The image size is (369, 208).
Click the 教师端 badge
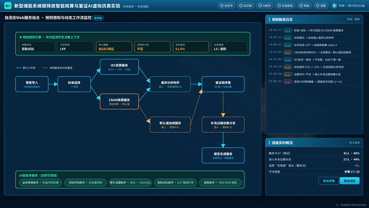tap(98, 18)
